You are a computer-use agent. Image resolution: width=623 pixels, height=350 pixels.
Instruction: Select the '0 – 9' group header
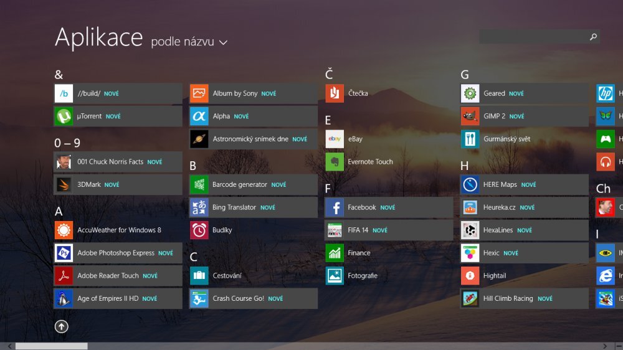coord(67,143)
